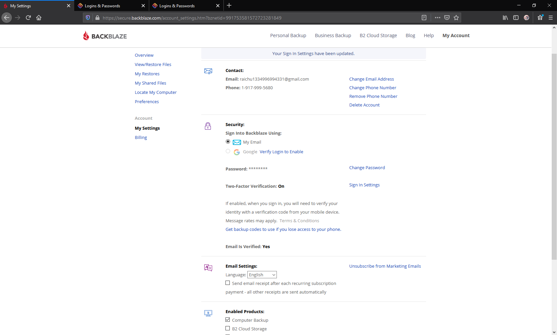557x335 pixels.
Task: Show site security padlock info
Action: 97,18
